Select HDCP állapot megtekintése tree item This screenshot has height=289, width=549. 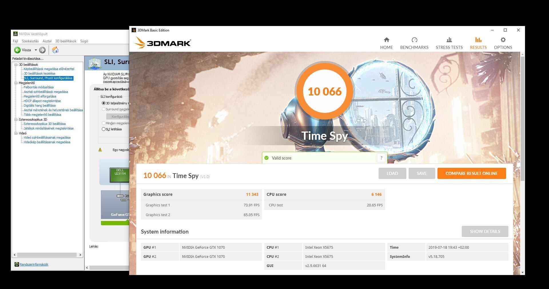[42, 101]
